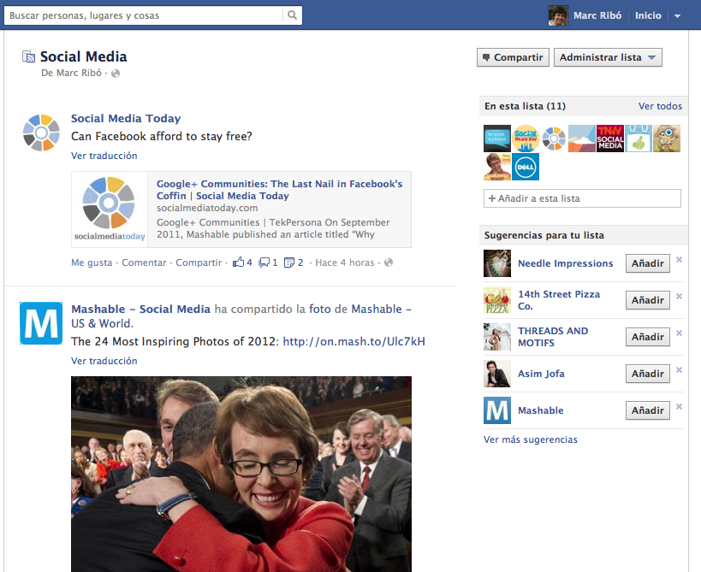Open Needle Impressions suggestion thumbnail
The width and height of the screenshot is (701, 572).
(x=497, y=263)
